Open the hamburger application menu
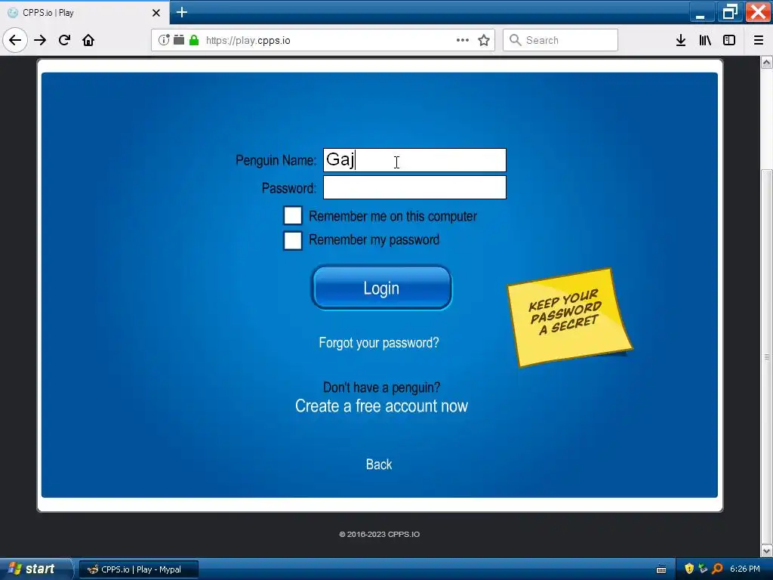The width and height of the screenshot is (773, 580). point(759,41)
